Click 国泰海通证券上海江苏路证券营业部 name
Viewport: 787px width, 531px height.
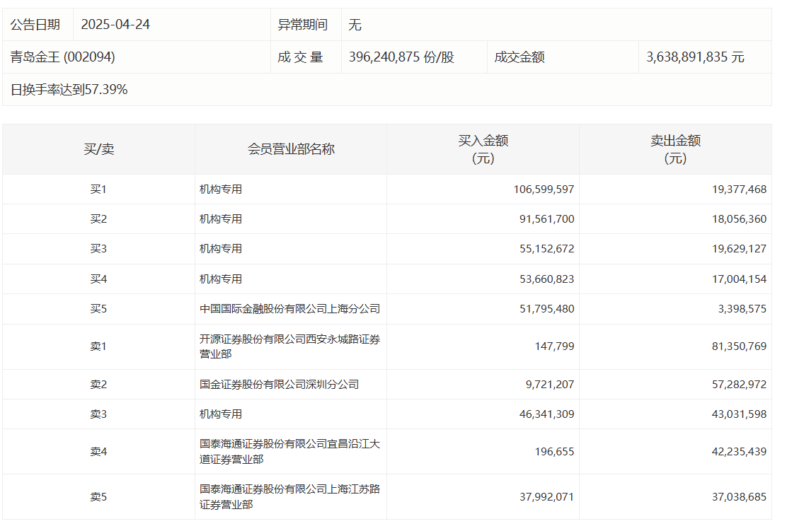pyautogui.click(x=289, y=497)
